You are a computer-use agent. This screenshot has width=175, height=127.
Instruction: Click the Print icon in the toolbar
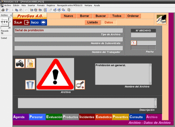click(x=3, y=10)
